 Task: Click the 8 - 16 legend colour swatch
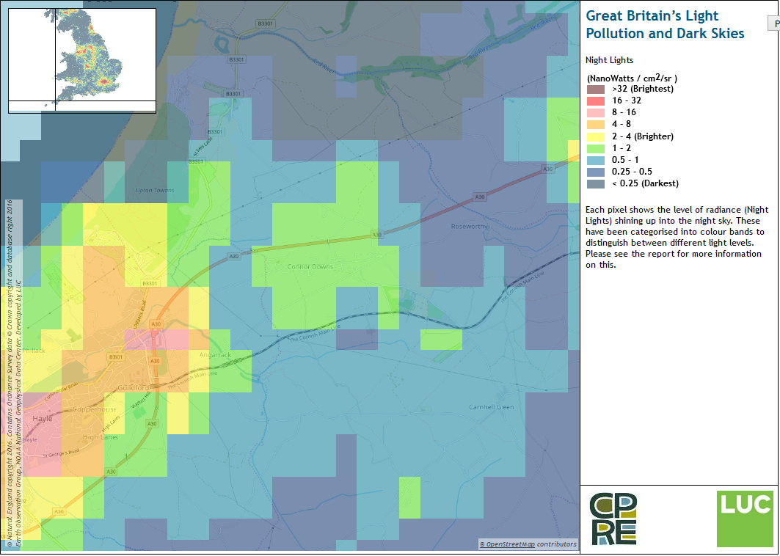(595, 112)
